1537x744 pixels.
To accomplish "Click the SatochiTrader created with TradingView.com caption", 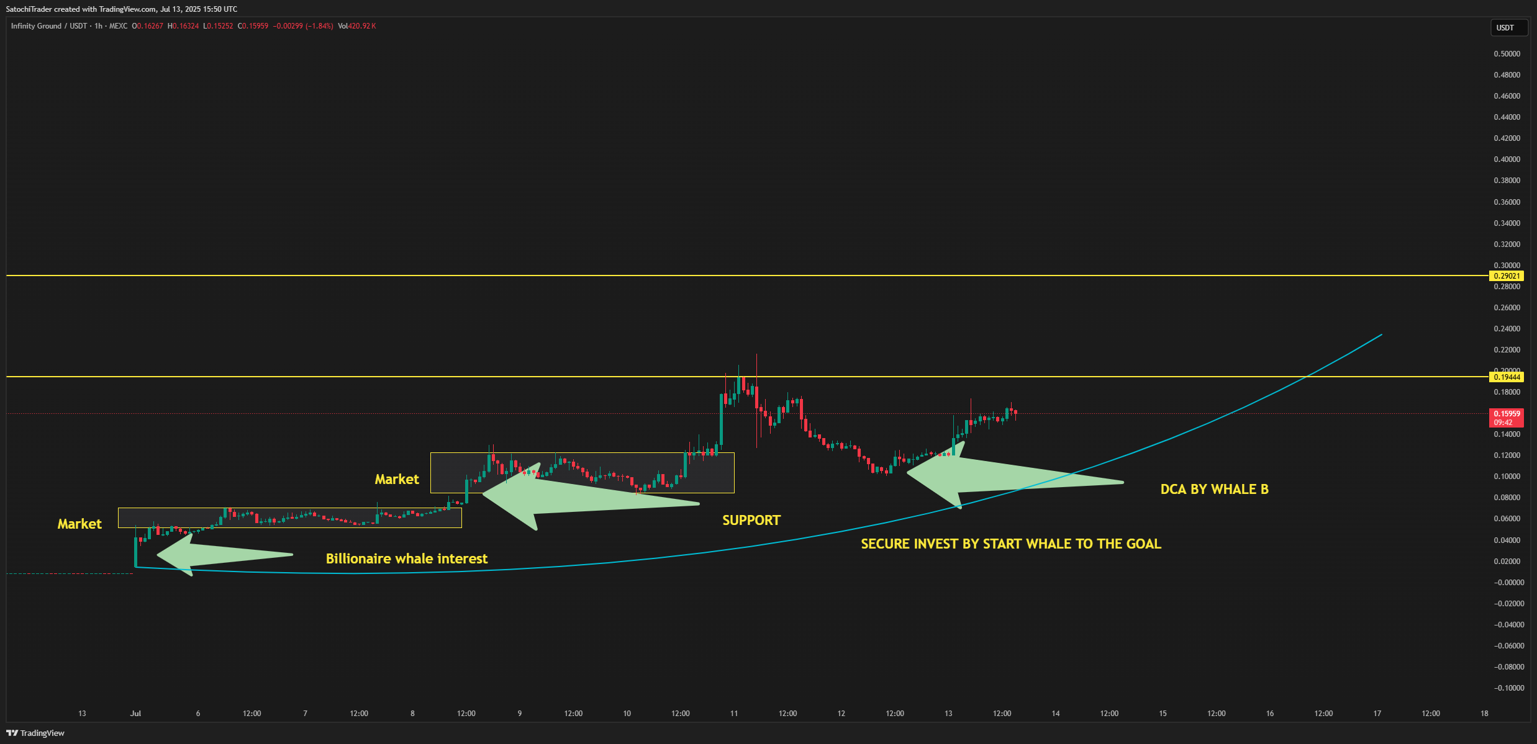I will point(122,9).
